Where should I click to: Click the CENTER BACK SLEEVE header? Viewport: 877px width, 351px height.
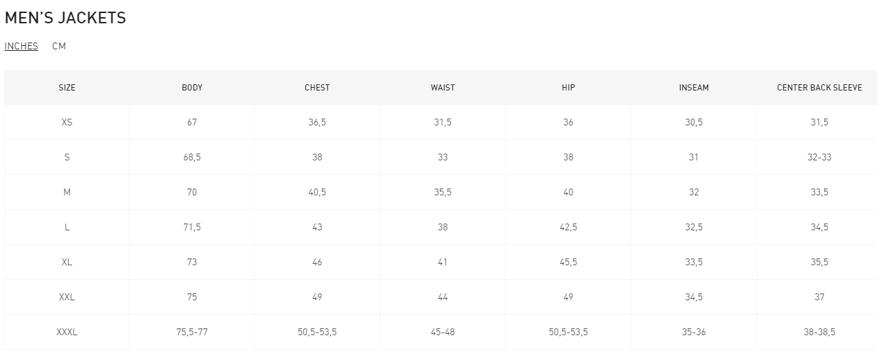click(819, 88)
